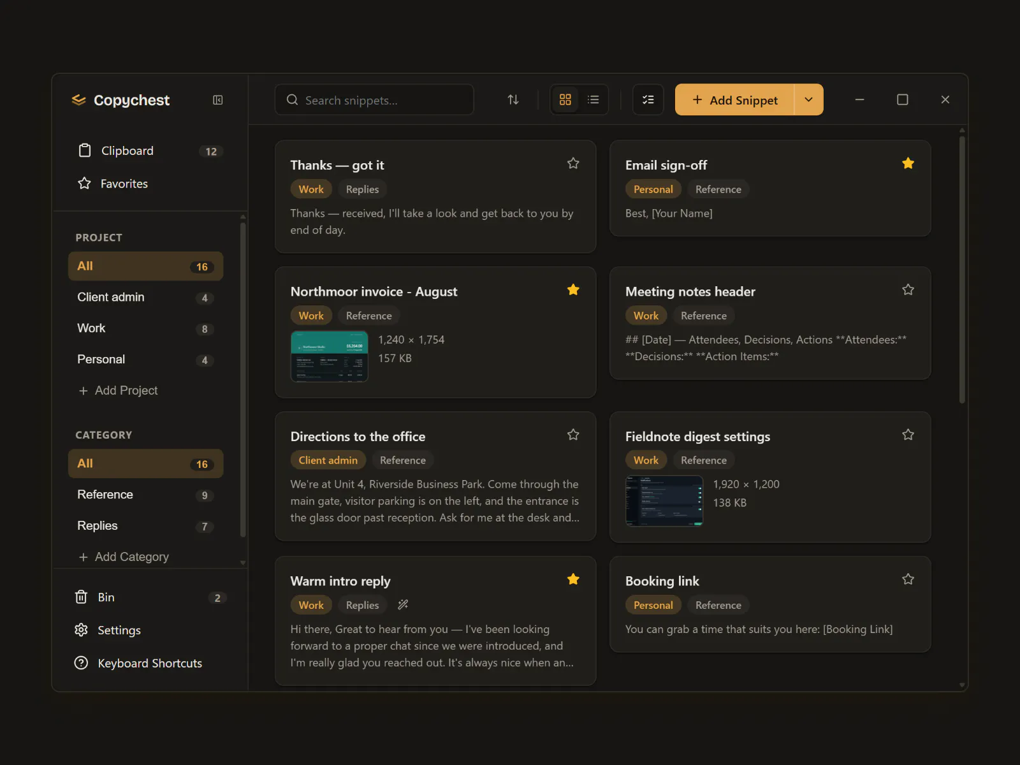
Task: Click Add Category
Action: tap(124, 557)
